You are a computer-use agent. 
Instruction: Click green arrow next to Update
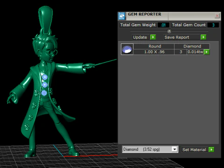tap(153, 37)
